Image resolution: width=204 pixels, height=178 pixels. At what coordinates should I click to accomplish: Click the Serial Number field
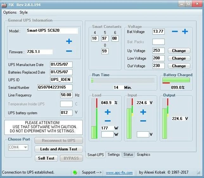click(x=55, y=87)
